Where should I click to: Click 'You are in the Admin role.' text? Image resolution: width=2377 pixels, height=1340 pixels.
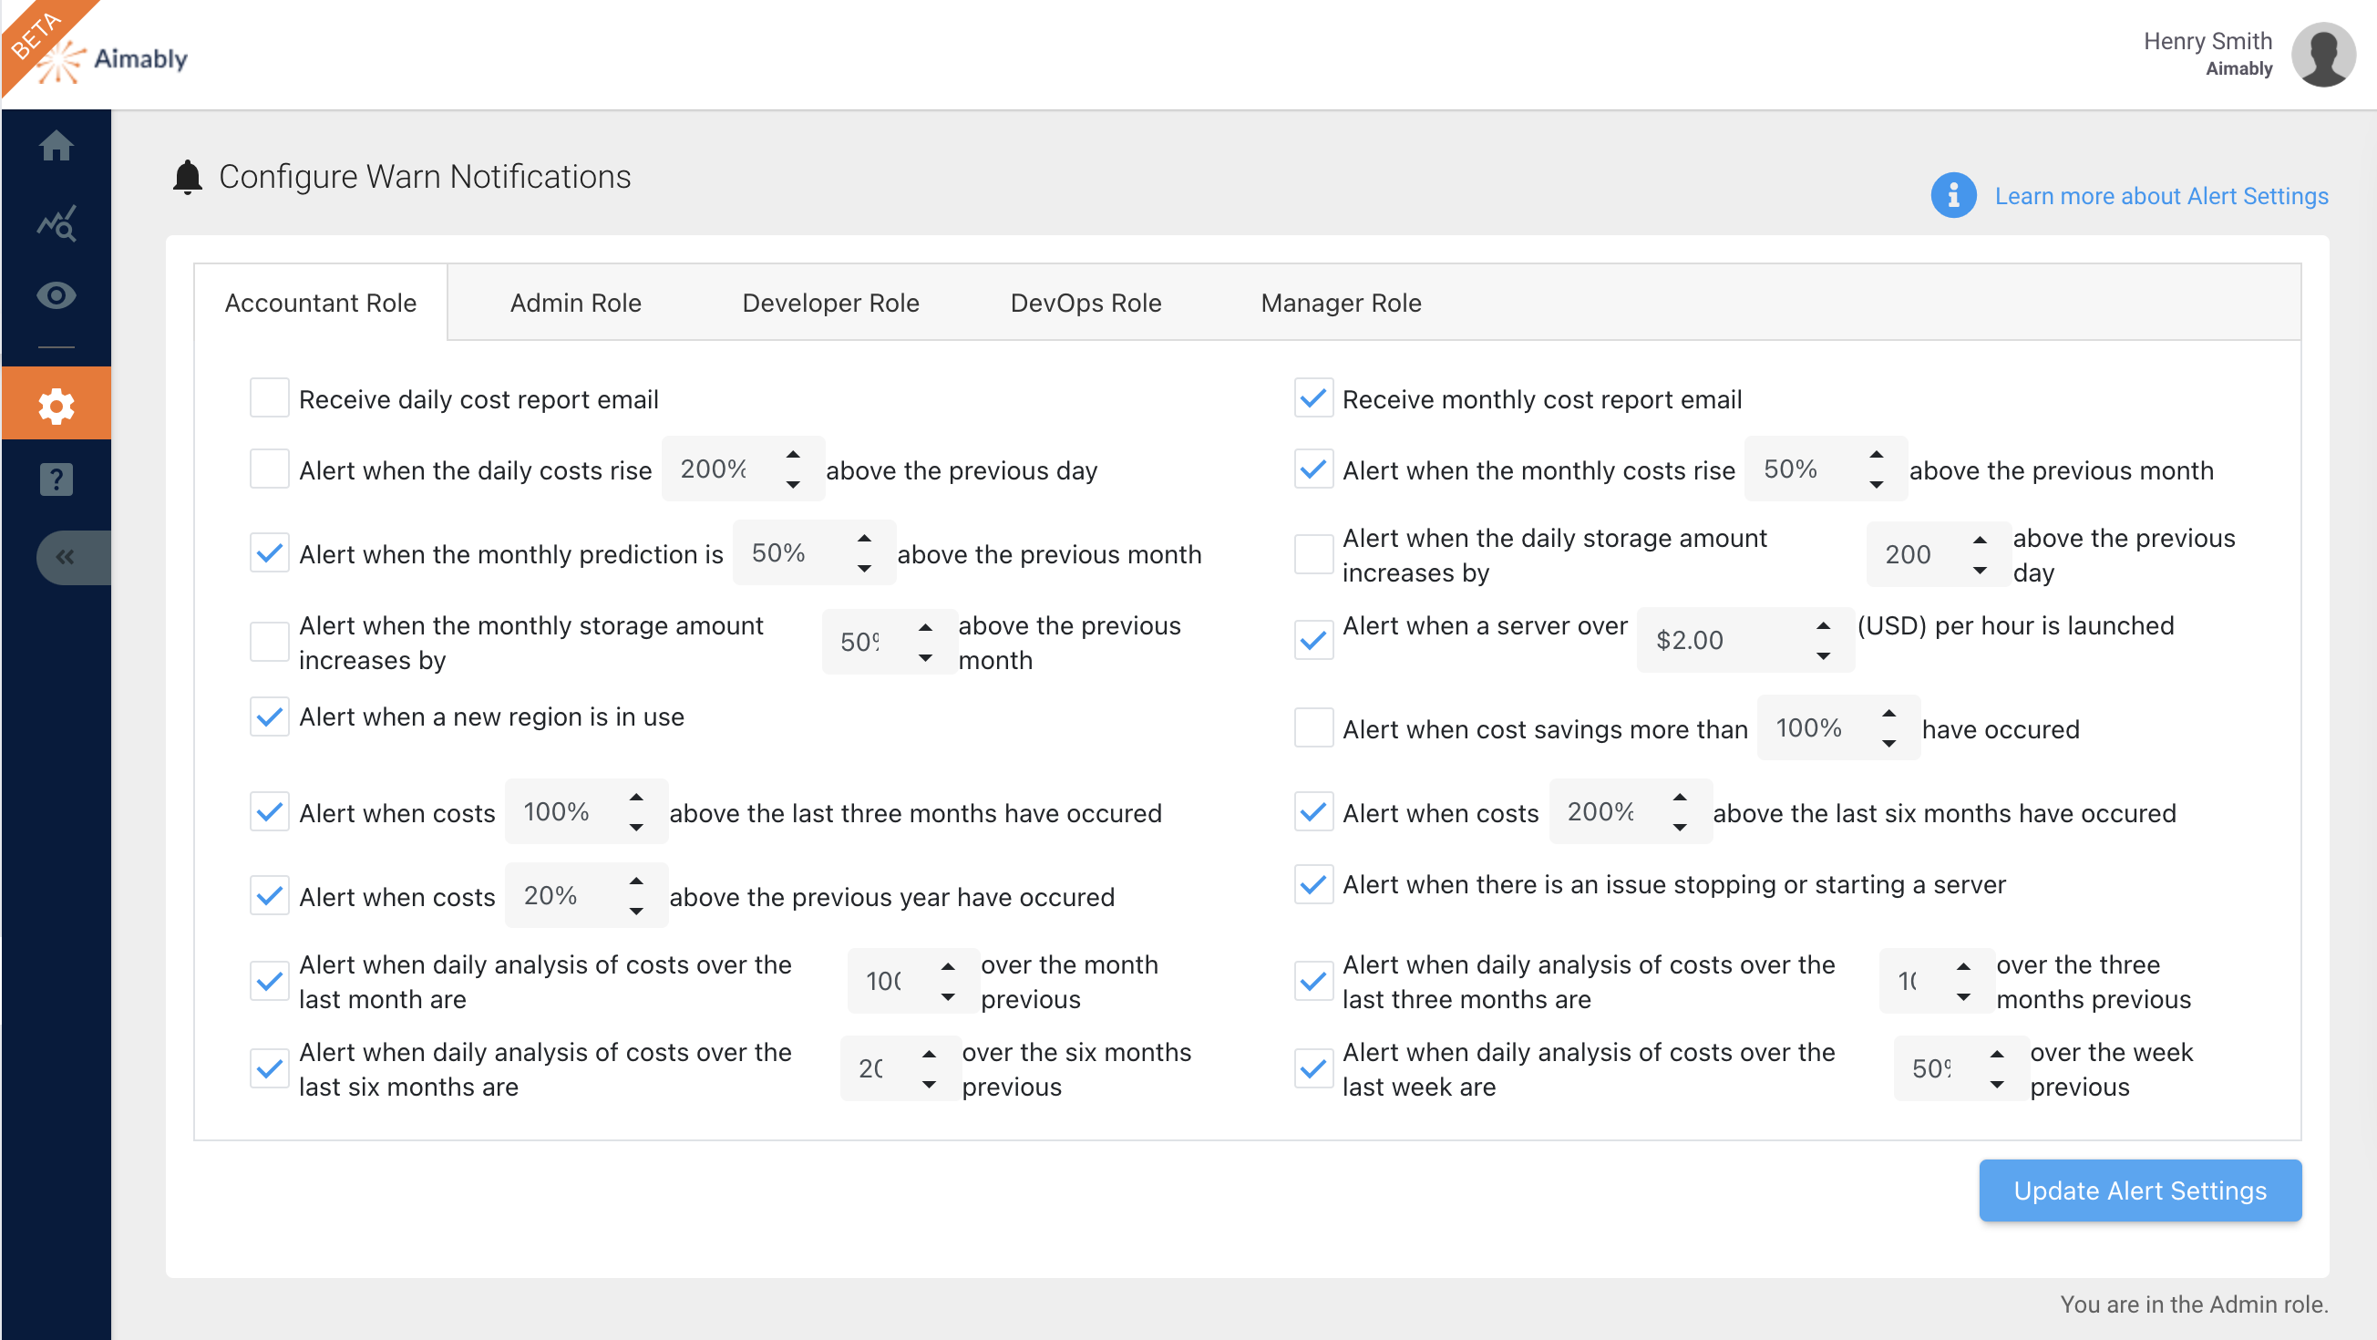[x=2194, y=1304]
